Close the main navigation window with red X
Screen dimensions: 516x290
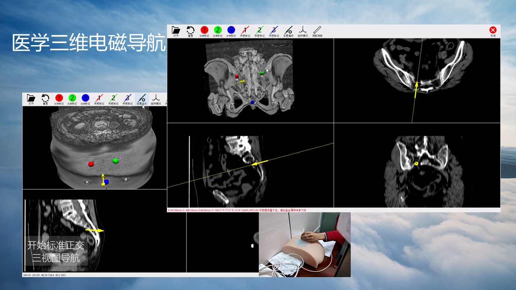point(493,31)
